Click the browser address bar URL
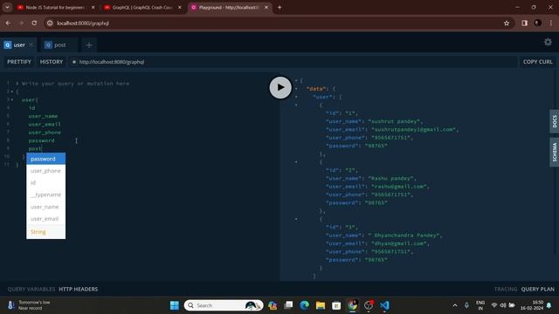The image size is (559, 314). point(83,24)
